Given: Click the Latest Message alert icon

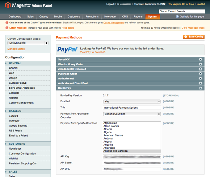Looking at the screenshot, I should click(x=7, y=28).
